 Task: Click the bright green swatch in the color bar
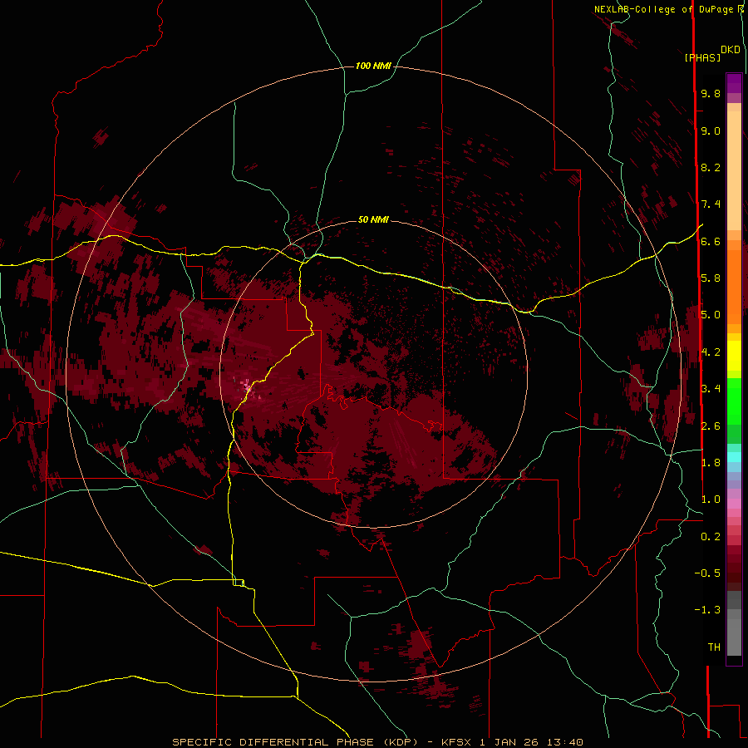734,401
